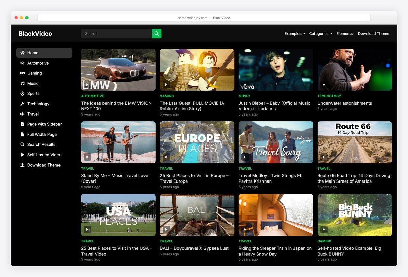Play the Sleeper Train Japan video
The height and width of the screenshot is (277, 408).
(x=245, y=229)
